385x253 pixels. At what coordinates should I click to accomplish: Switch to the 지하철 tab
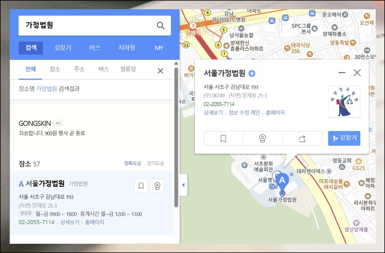(x=127, y=48)
